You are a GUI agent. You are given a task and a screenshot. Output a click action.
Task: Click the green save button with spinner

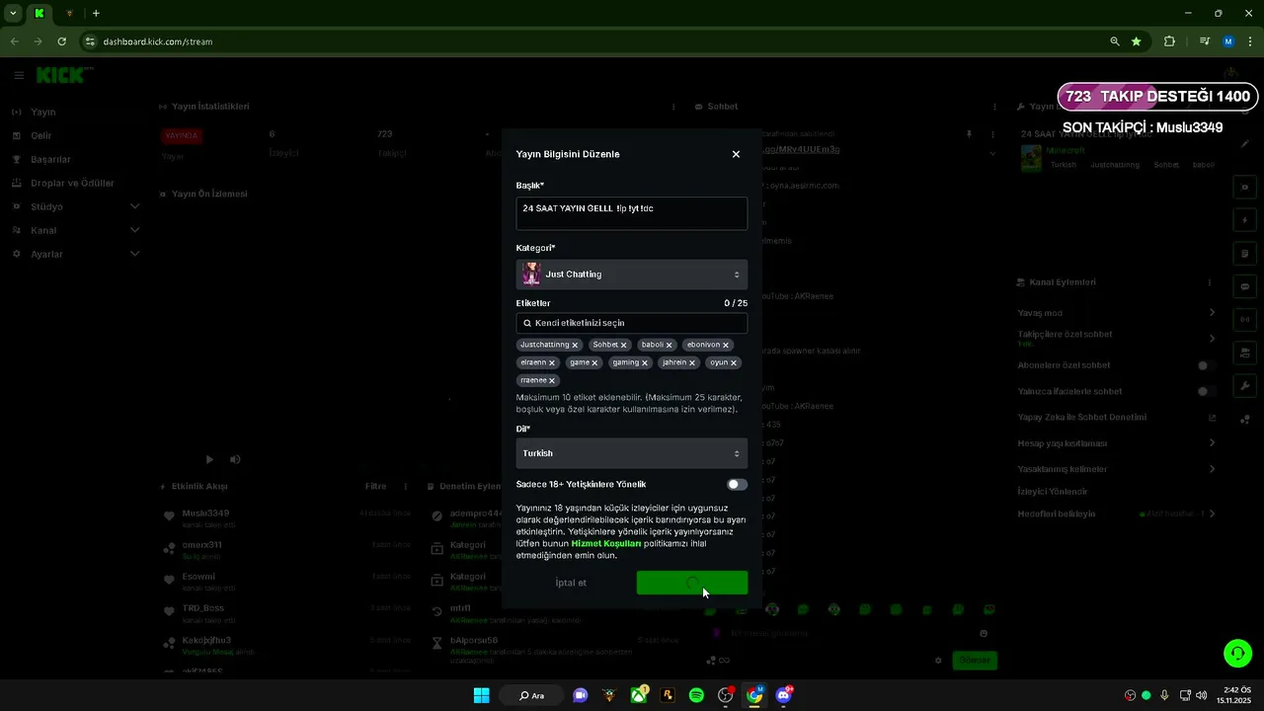(692, 583)
